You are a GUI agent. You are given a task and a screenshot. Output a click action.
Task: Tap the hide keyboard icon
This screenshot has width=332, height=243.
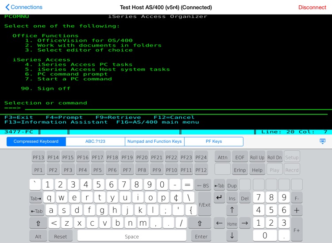322,141
